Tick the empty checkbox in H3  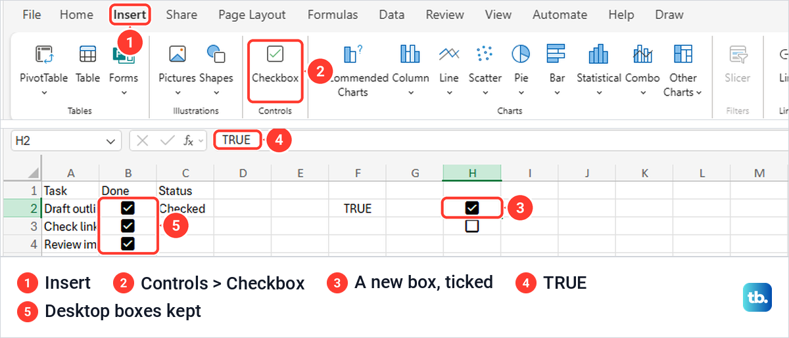471,226
